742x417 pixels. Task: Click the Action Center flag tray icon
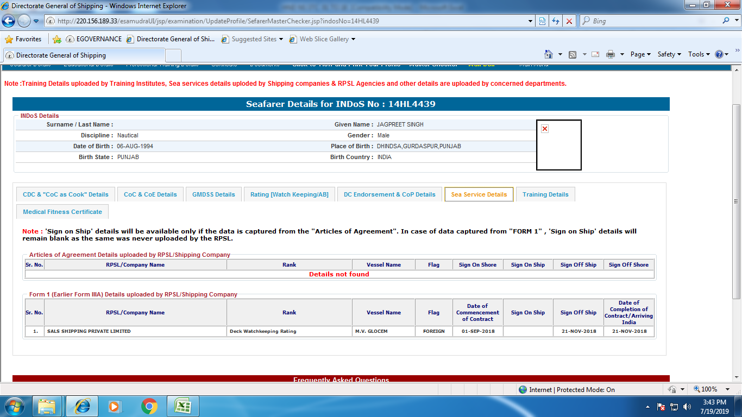(x=662, y=407)
